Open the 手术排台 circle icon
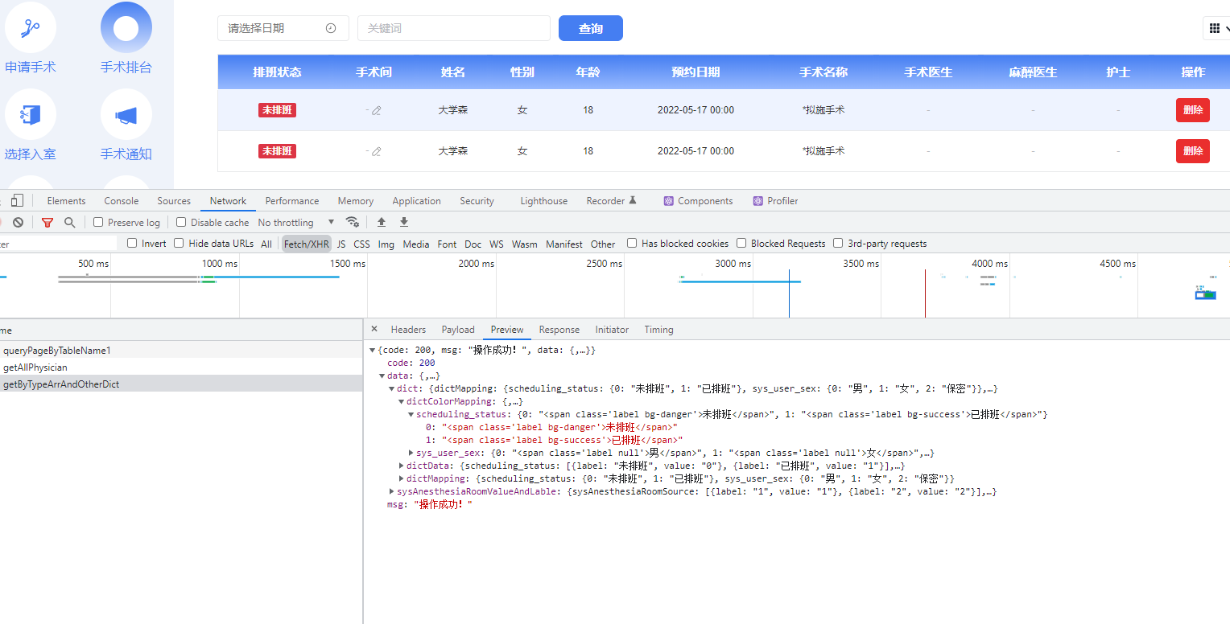This screenshot has width=1230, height=624. tap(126, 28)
